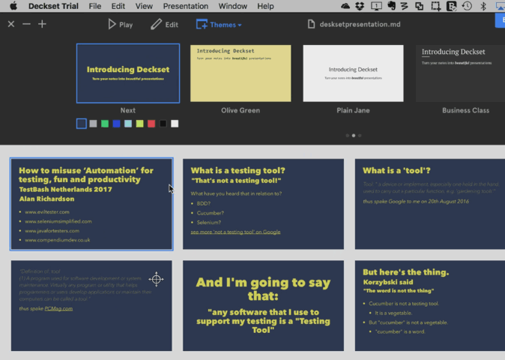Click the Time Machine clock icon

pos(467,6)
